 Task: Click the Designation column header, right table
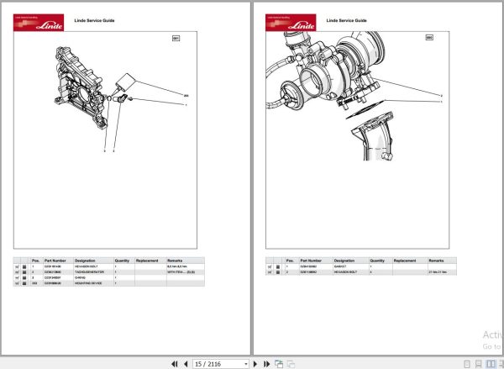click(344, 261)
